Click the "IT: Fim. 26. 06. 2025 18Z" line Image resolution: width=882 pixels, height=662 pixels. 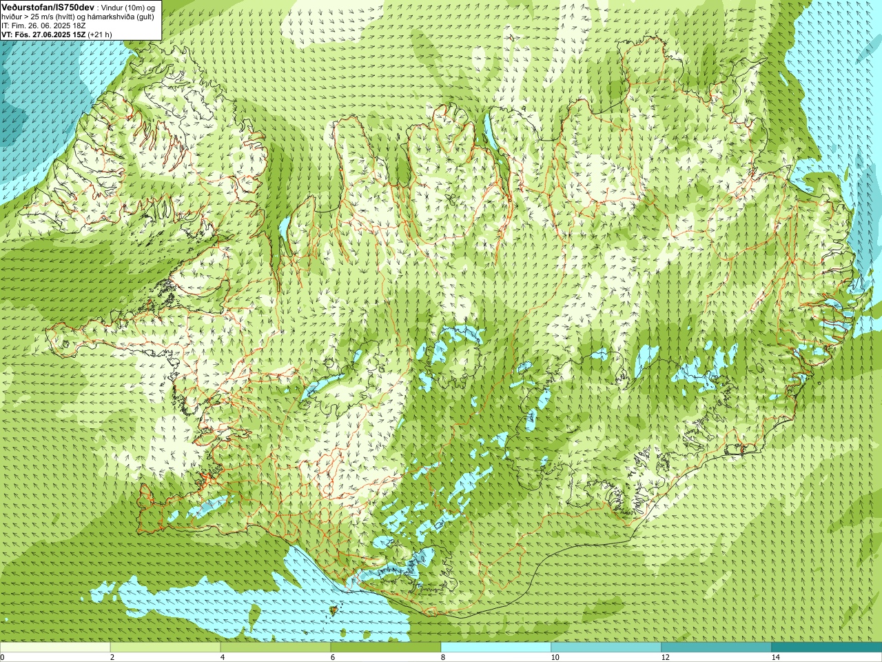pos(43,25)
